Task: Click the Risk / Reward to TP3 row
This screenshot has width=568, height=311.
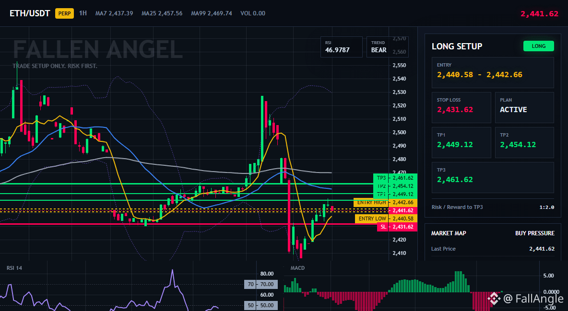Action: pos(493,207)
